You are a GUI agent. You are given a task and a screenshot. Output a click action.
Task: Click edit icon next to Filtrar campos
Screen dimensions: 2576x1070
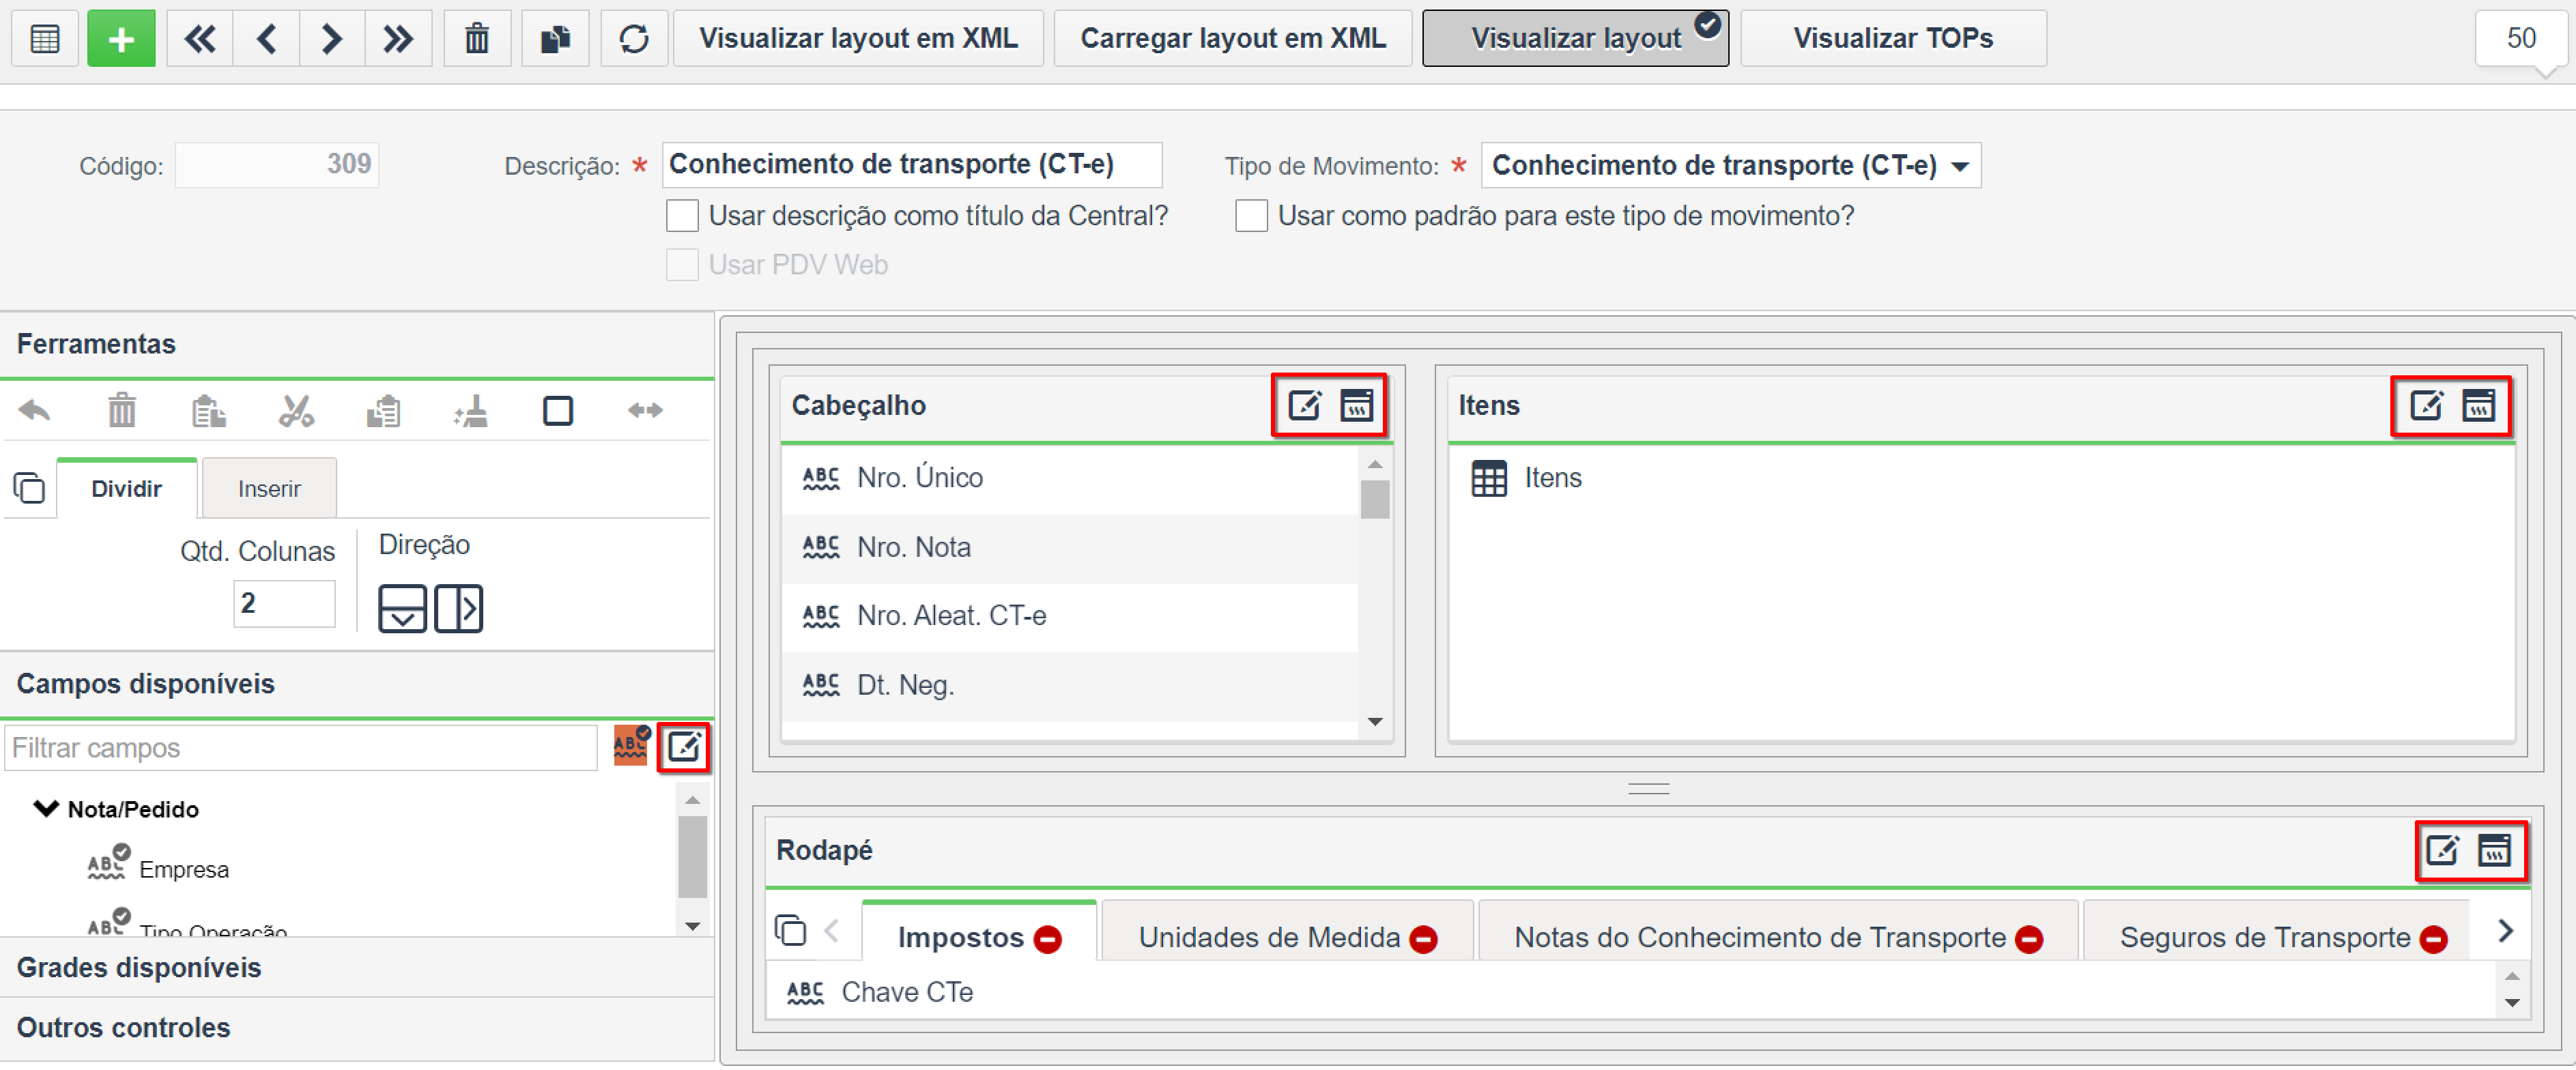tap(685, 747)
